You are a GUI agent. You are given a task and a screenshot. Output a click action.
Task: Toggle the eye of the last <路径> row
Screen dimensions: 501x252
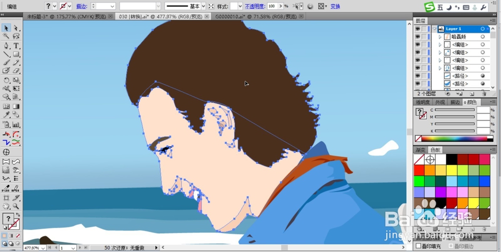tap(418, 83)
